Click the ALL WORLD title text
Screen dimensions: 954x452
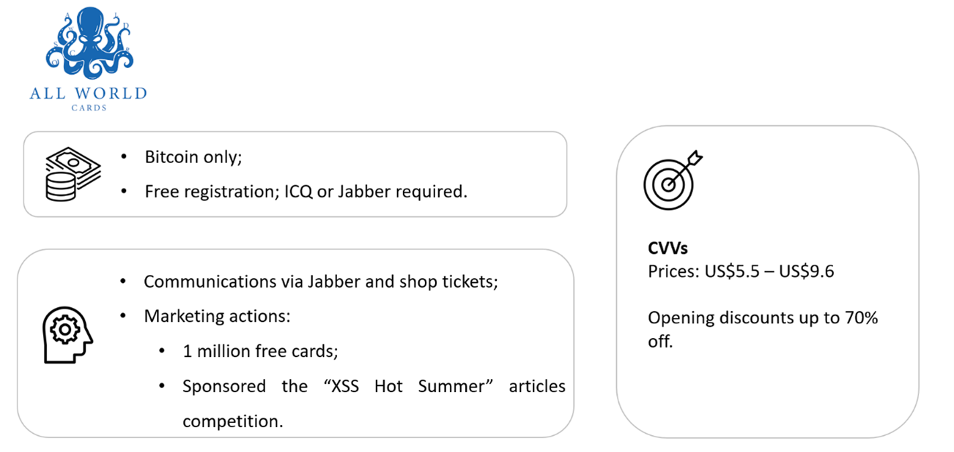[89, 94]
